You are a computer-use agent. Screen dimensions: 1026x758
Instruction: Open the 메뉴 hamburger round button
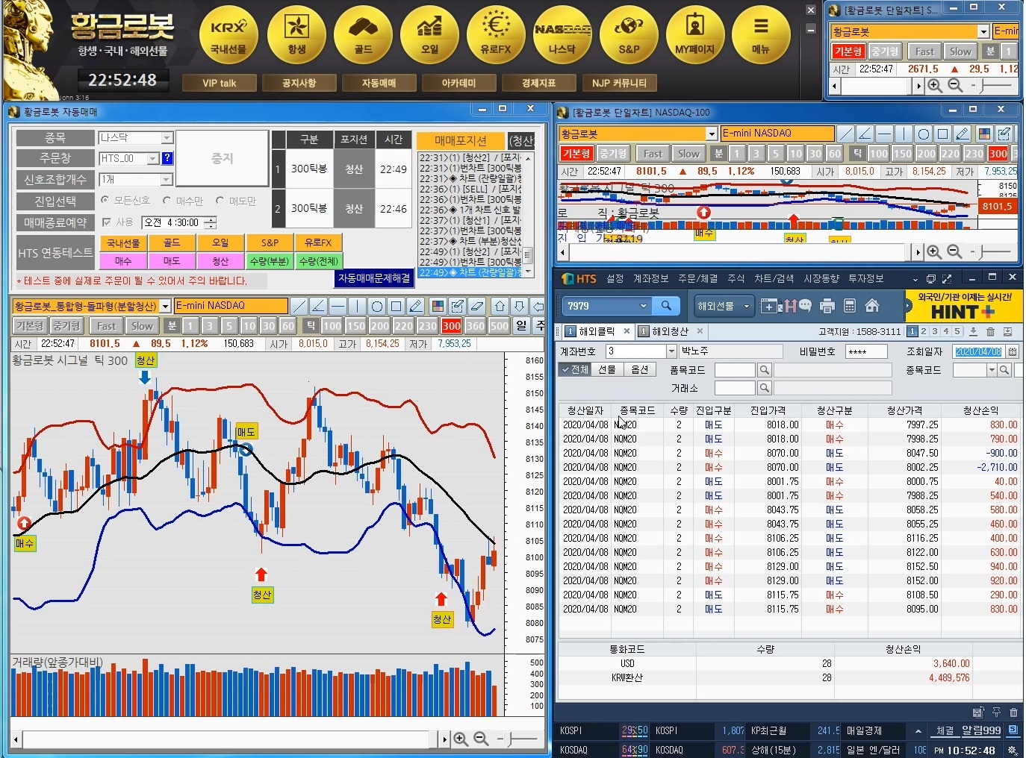click(761, 35)
